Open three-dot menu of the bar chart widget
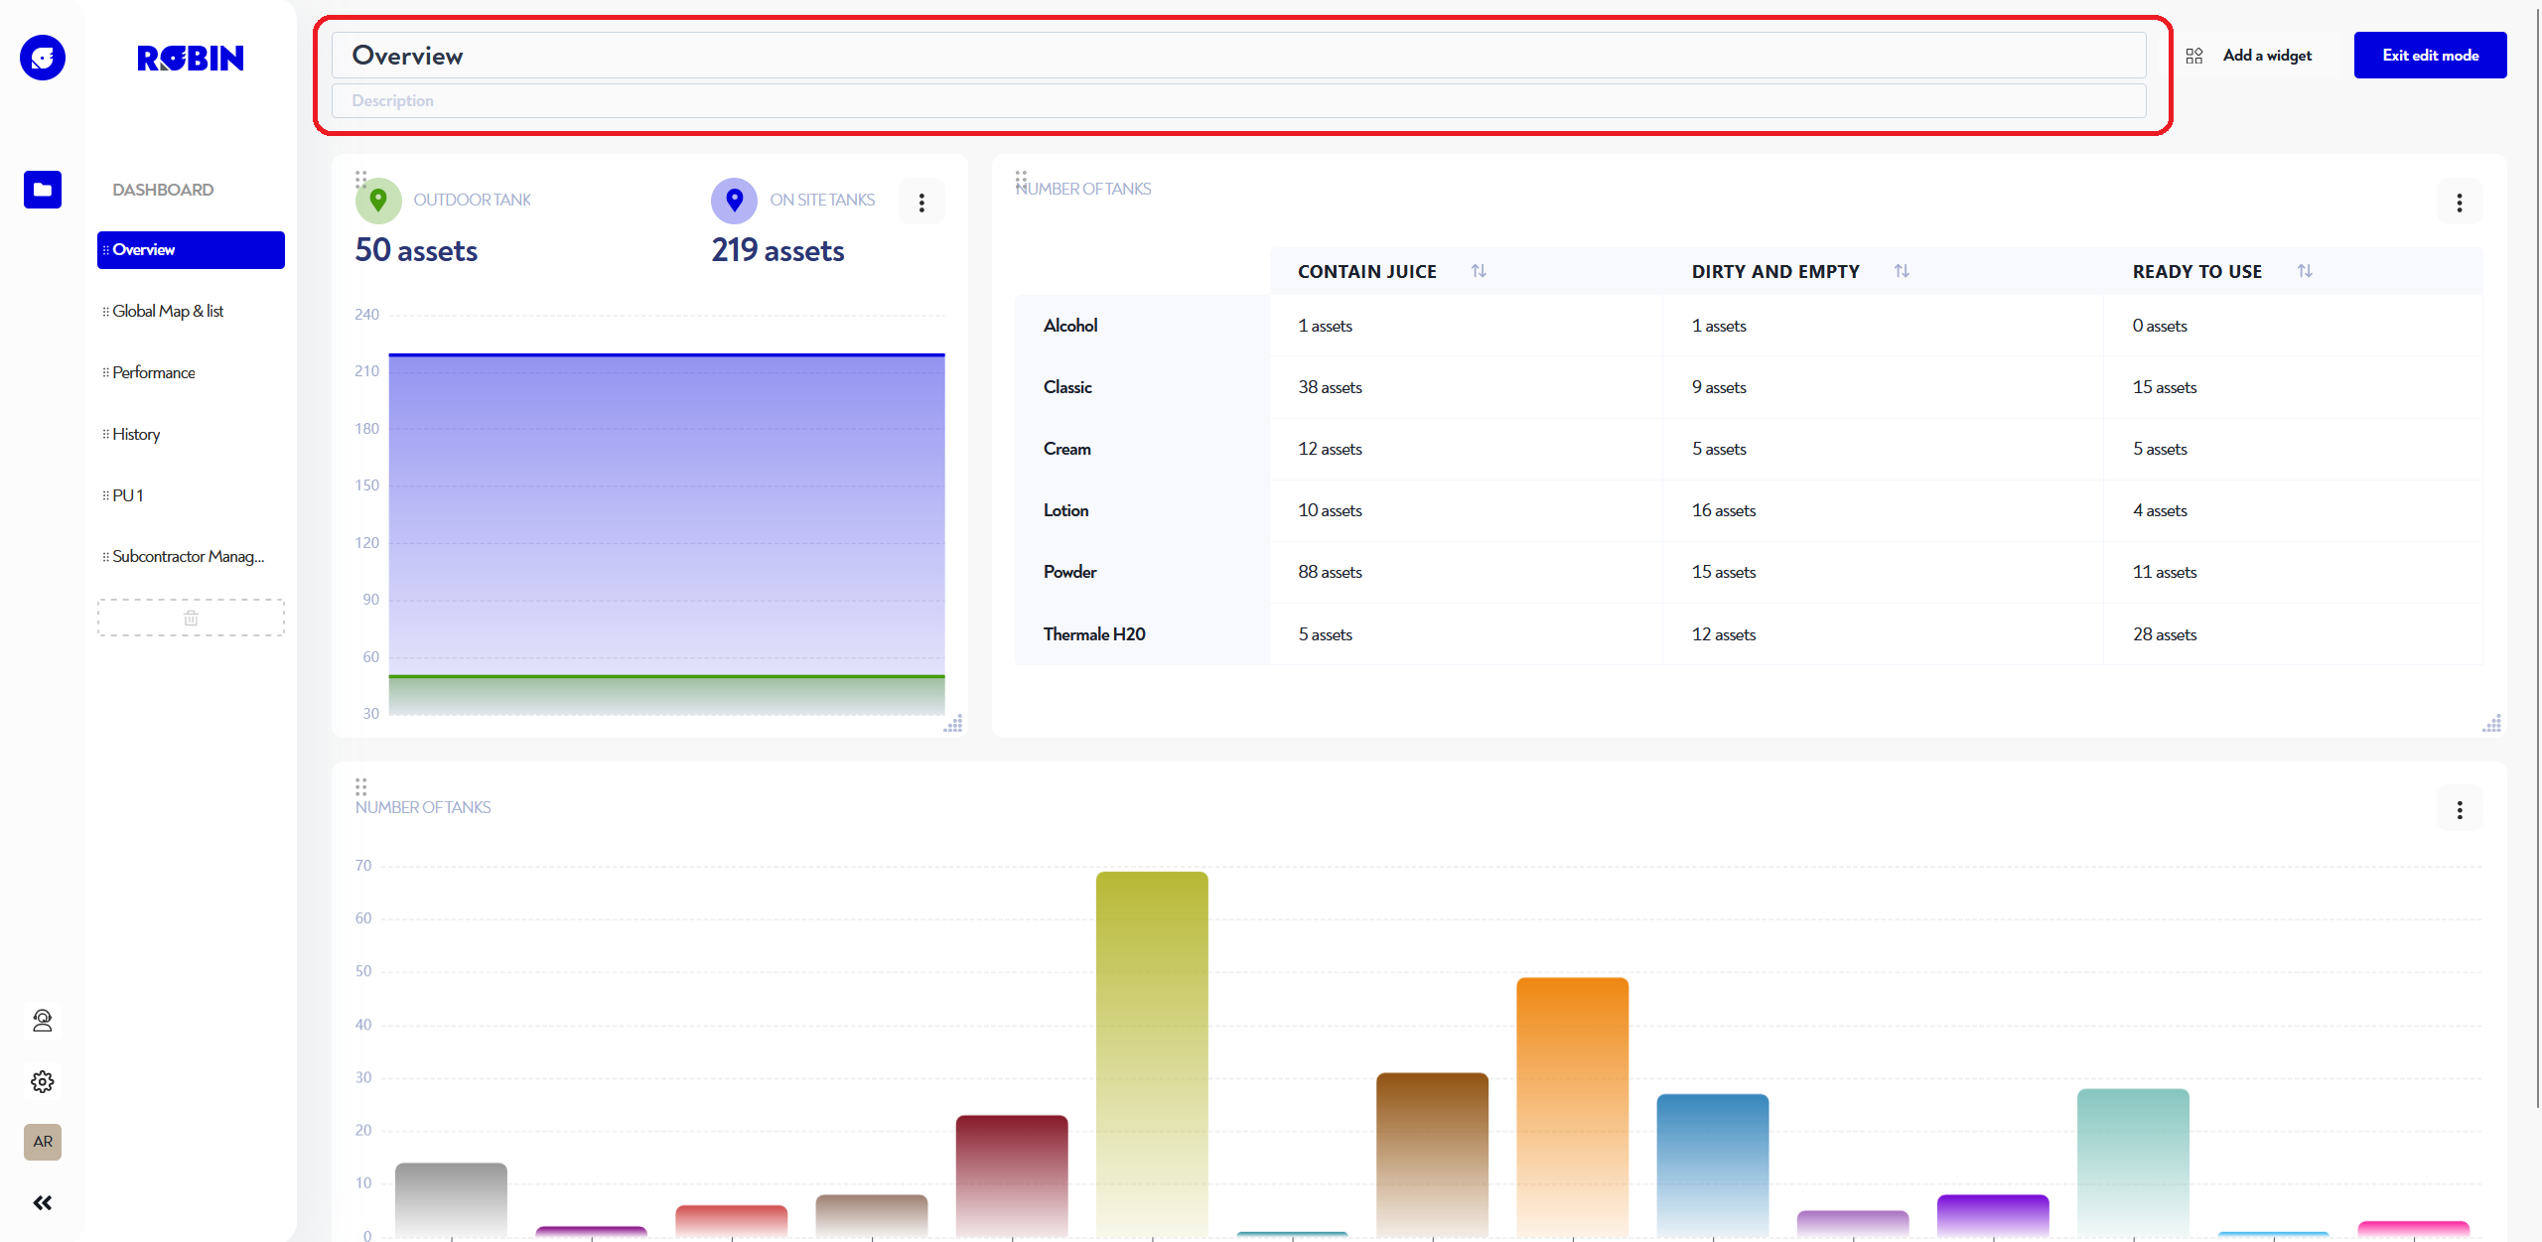This screenshot has height=1242, width=2542. tap(2460, 810)
